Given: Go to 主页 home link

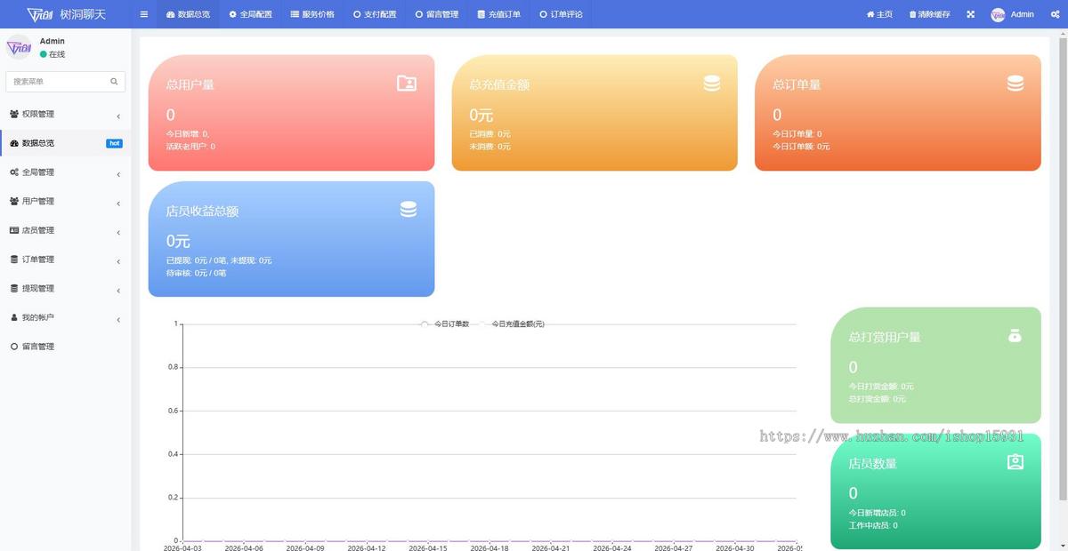Looking at the screenshot, I should click(x=879, y=14).
